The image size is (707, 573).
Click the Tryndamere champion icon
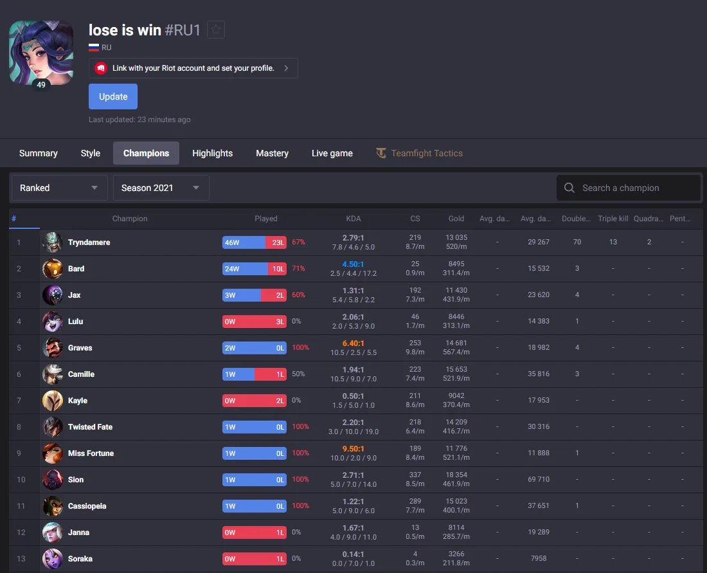pyautogui.click(x=52, y=242)
